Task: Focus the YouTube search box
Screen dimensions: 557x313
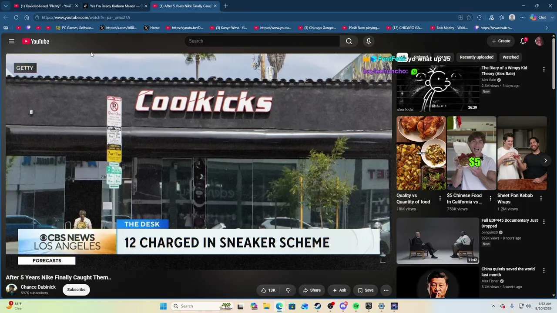Action: pyautogui.click(x=262, y=41)
